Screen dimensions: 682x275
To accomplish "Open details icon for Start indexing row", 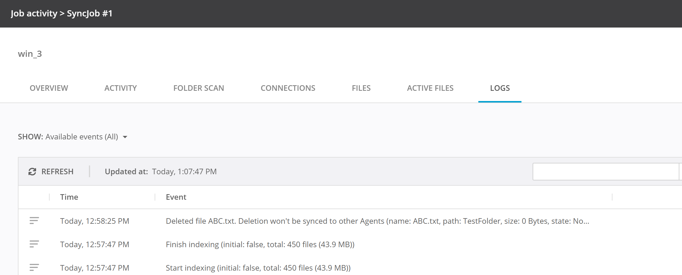I will point(34,267).
